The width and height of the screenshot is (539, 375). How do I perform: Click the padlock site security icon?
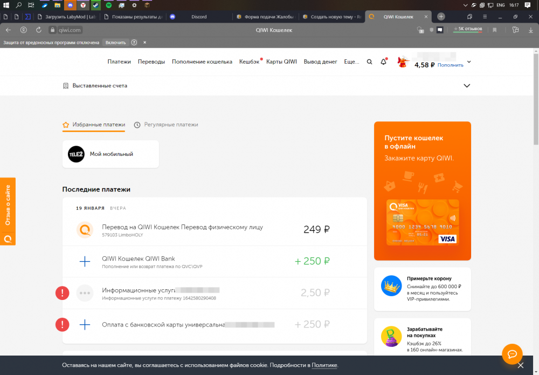(53, 30)
